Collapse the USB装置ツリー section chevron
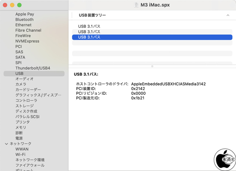 coord(228,16)
